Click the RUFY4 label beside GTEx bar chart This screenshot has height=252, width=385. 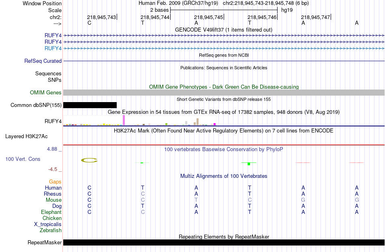click(x=53, y=121)
